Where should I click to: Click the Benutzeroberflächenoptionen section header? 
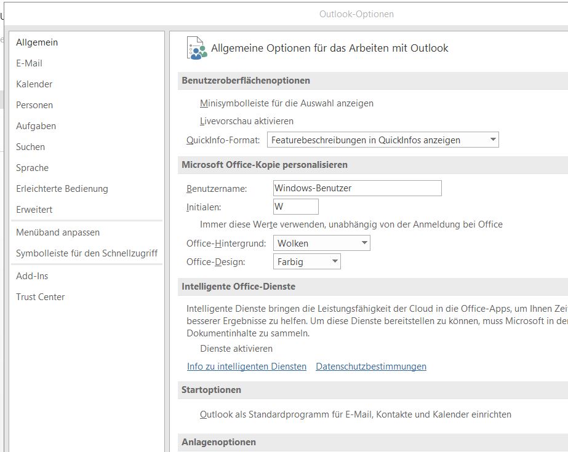[x=246, y=81]
